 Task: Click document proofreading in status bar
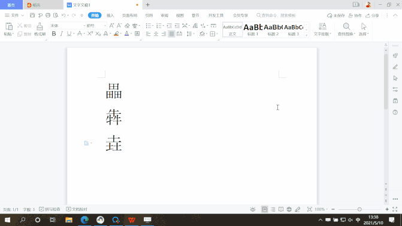77,209
